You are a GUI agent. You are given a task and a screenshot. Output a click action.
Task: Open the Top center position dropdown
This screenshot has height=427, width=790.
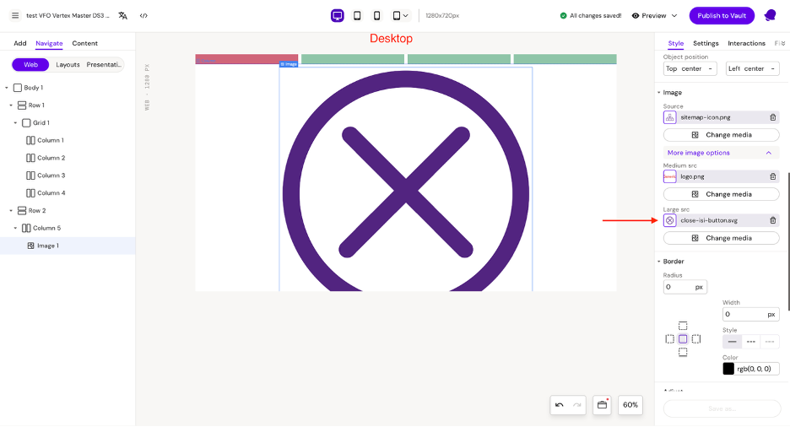pyautogui.click(x=690, y=68)
